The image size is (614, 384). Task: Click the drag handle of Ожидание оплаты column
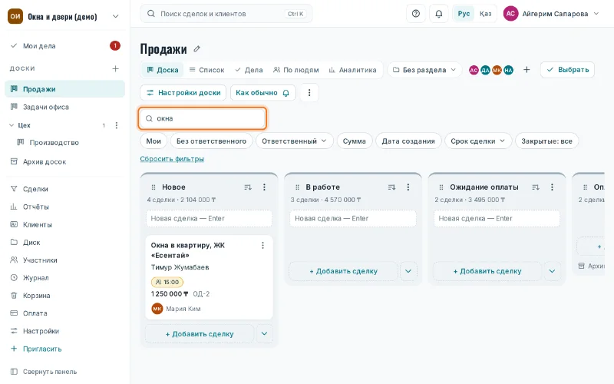coord(441,187)
